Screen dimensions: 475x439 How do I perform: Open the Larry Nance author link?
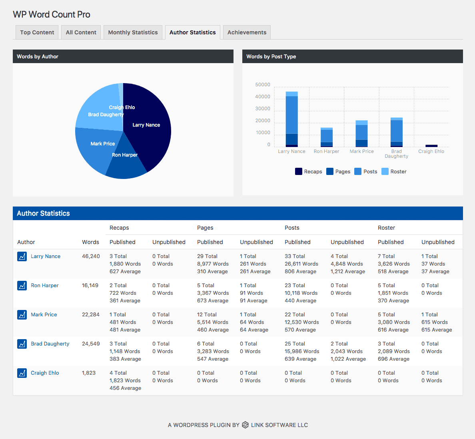46,256
